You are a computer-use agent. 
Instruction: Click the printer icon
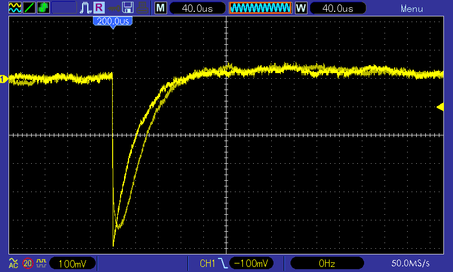point(142,8)
